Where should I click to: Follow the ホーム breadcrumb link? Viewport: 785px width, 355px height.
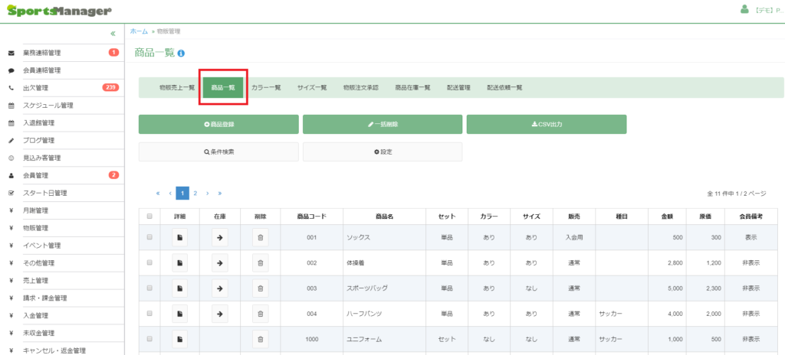click(x=139, y=31)
